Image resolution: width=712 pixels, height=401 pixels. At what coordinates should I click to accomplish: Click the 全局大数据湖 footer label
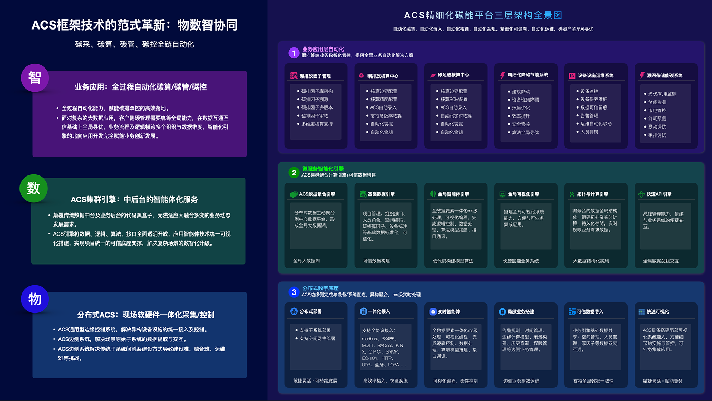(x=306, y=261)
